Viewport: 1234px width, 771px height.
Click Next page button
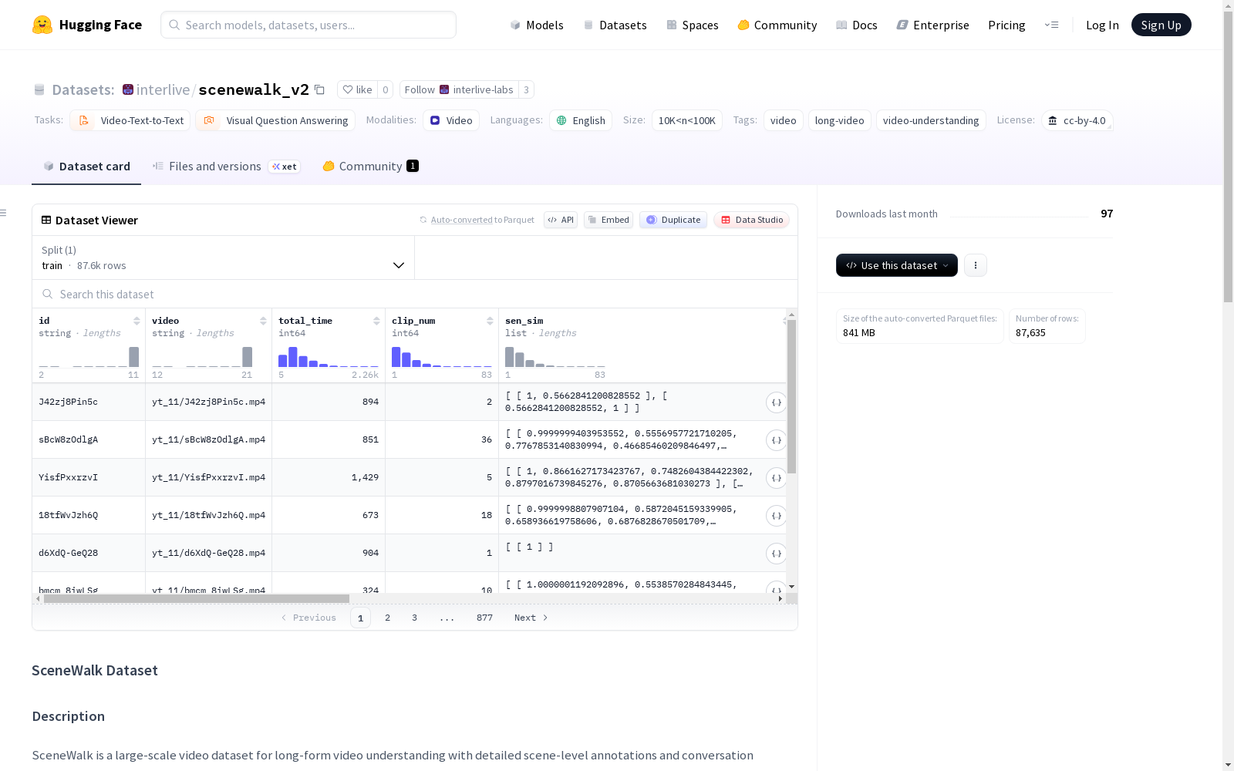531,618
